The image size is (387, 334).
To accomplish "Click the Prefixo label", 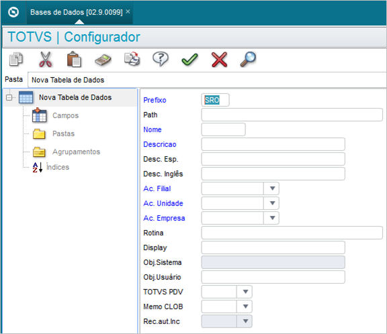I will click(x=155, y=100).
